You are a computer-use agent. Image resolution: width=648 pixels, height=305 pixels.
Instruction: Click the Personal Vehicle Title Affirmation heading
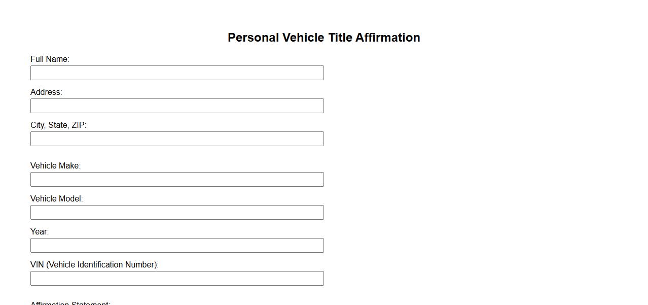[x=323, y=38]
